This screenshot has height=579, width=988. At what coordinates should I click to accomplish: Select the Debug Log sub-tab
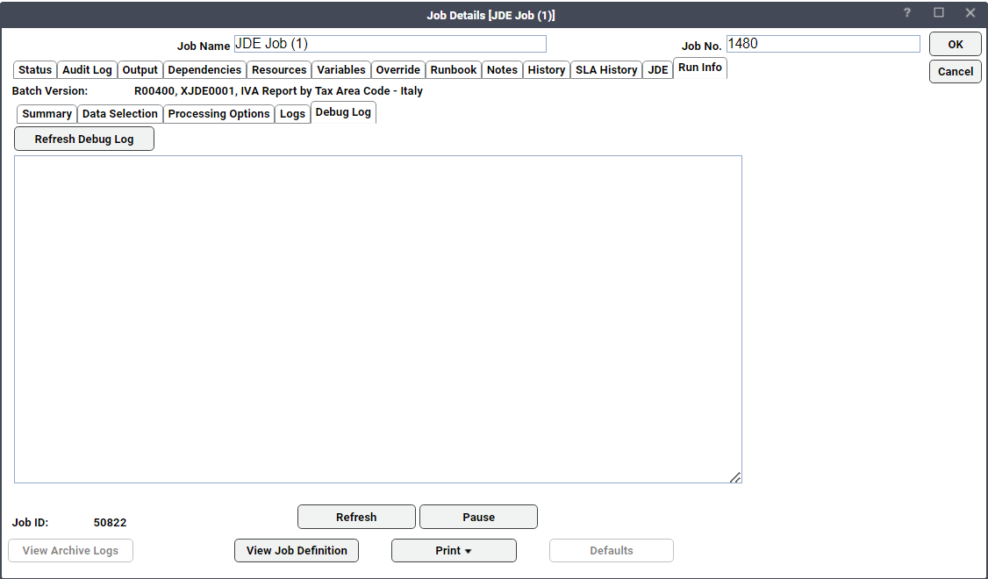pos(343,112)
